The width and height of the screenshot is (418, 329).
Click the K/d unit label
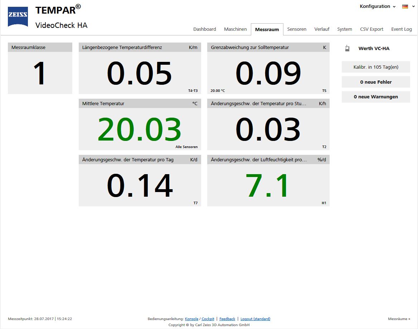coord(194,159)
